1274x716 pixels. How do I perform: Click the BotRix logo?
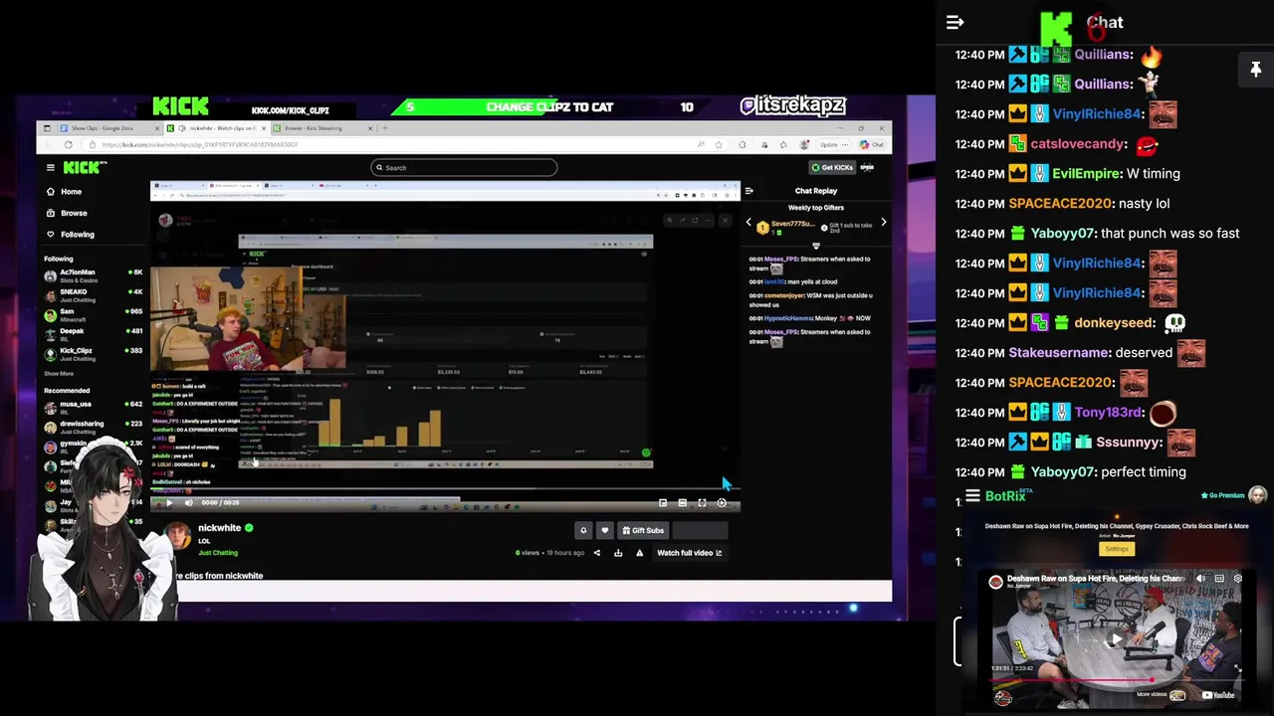click(x=1008, y=496)
